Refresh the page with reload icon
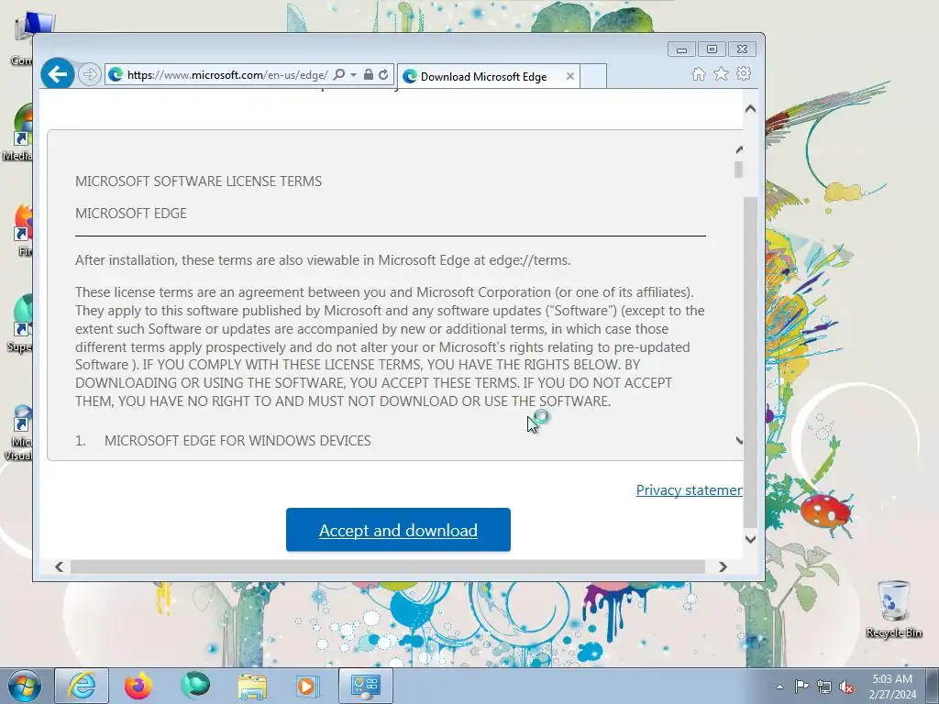This screenshot has width=939, height=704. point(384,75)
